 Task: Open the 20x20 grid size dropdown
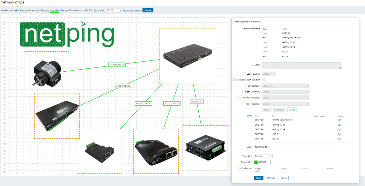click(114, 10)
